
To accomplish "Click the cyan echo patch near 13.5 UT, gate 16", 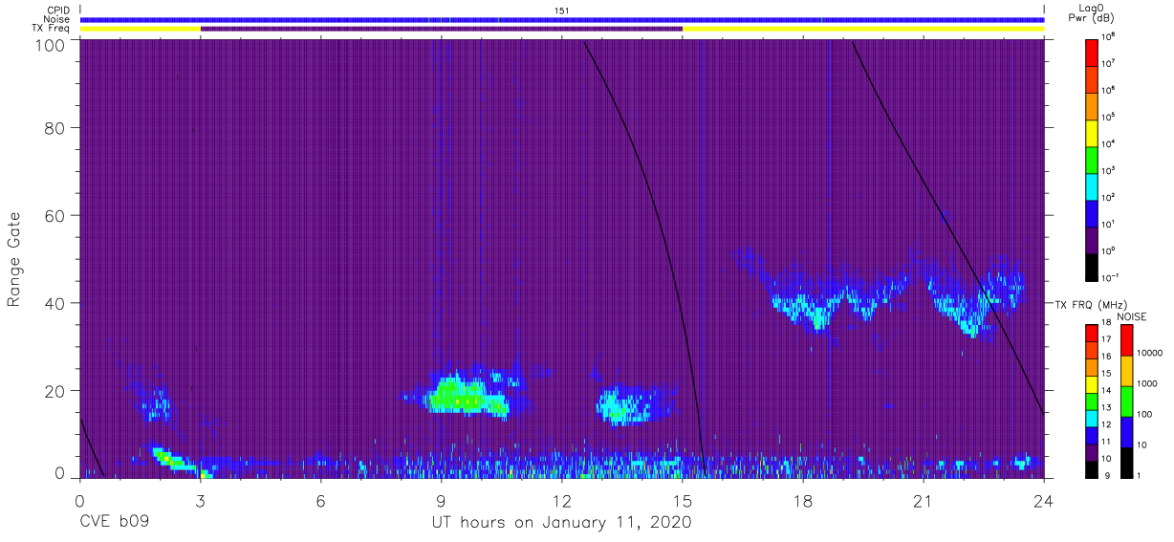I will pos(626,407).
